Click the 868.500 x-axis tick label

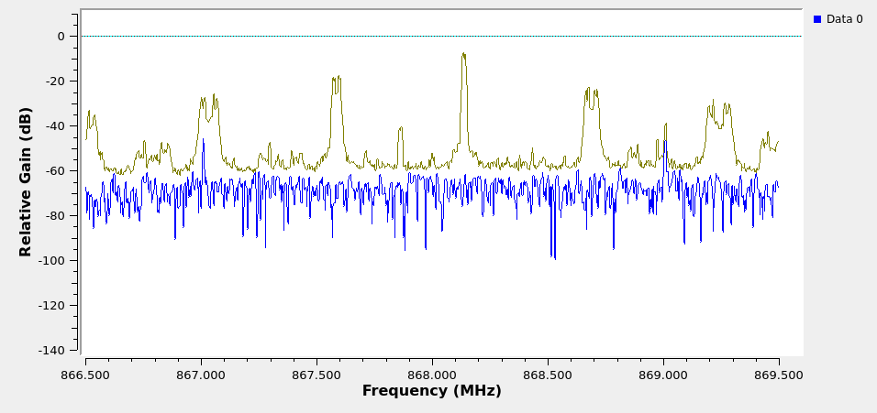point(548,374)
